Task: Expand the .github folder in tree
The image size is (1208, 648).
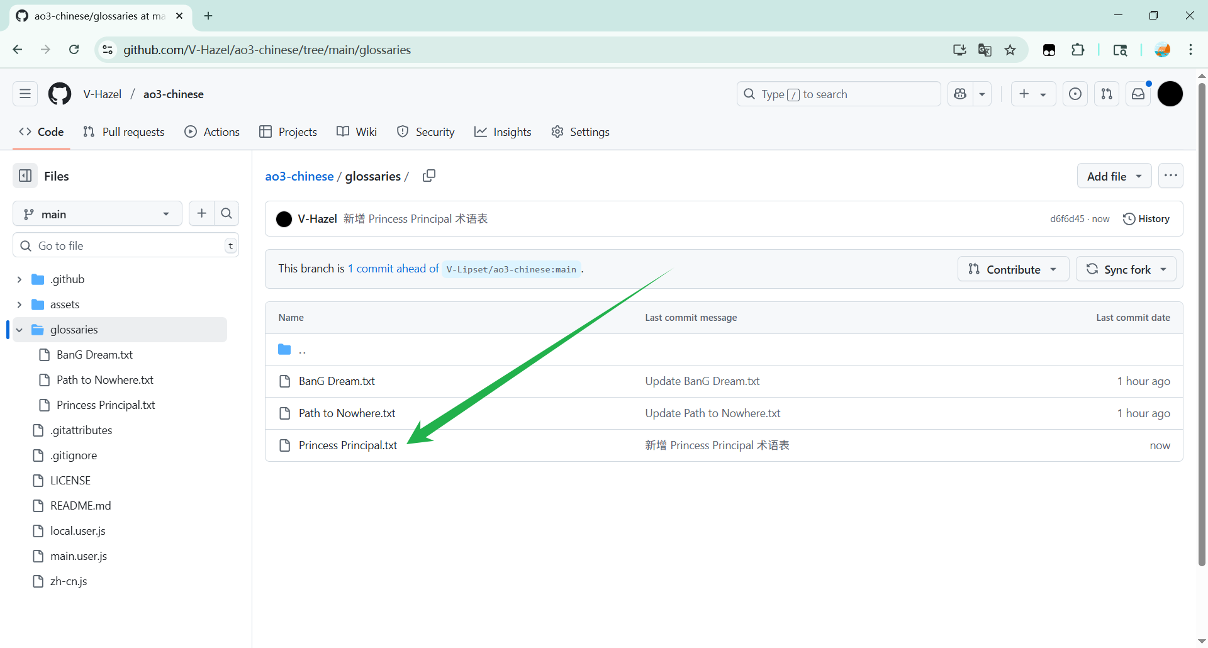Action: click(x=20, y=279)
